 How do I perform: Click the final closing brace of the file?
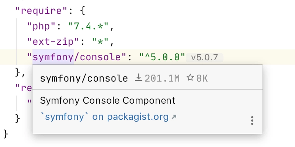click(x=6, y=134)
